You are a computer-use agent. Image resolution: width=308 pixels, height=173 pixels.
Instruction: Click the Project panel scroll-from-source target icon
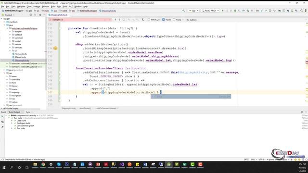[31, 15]
